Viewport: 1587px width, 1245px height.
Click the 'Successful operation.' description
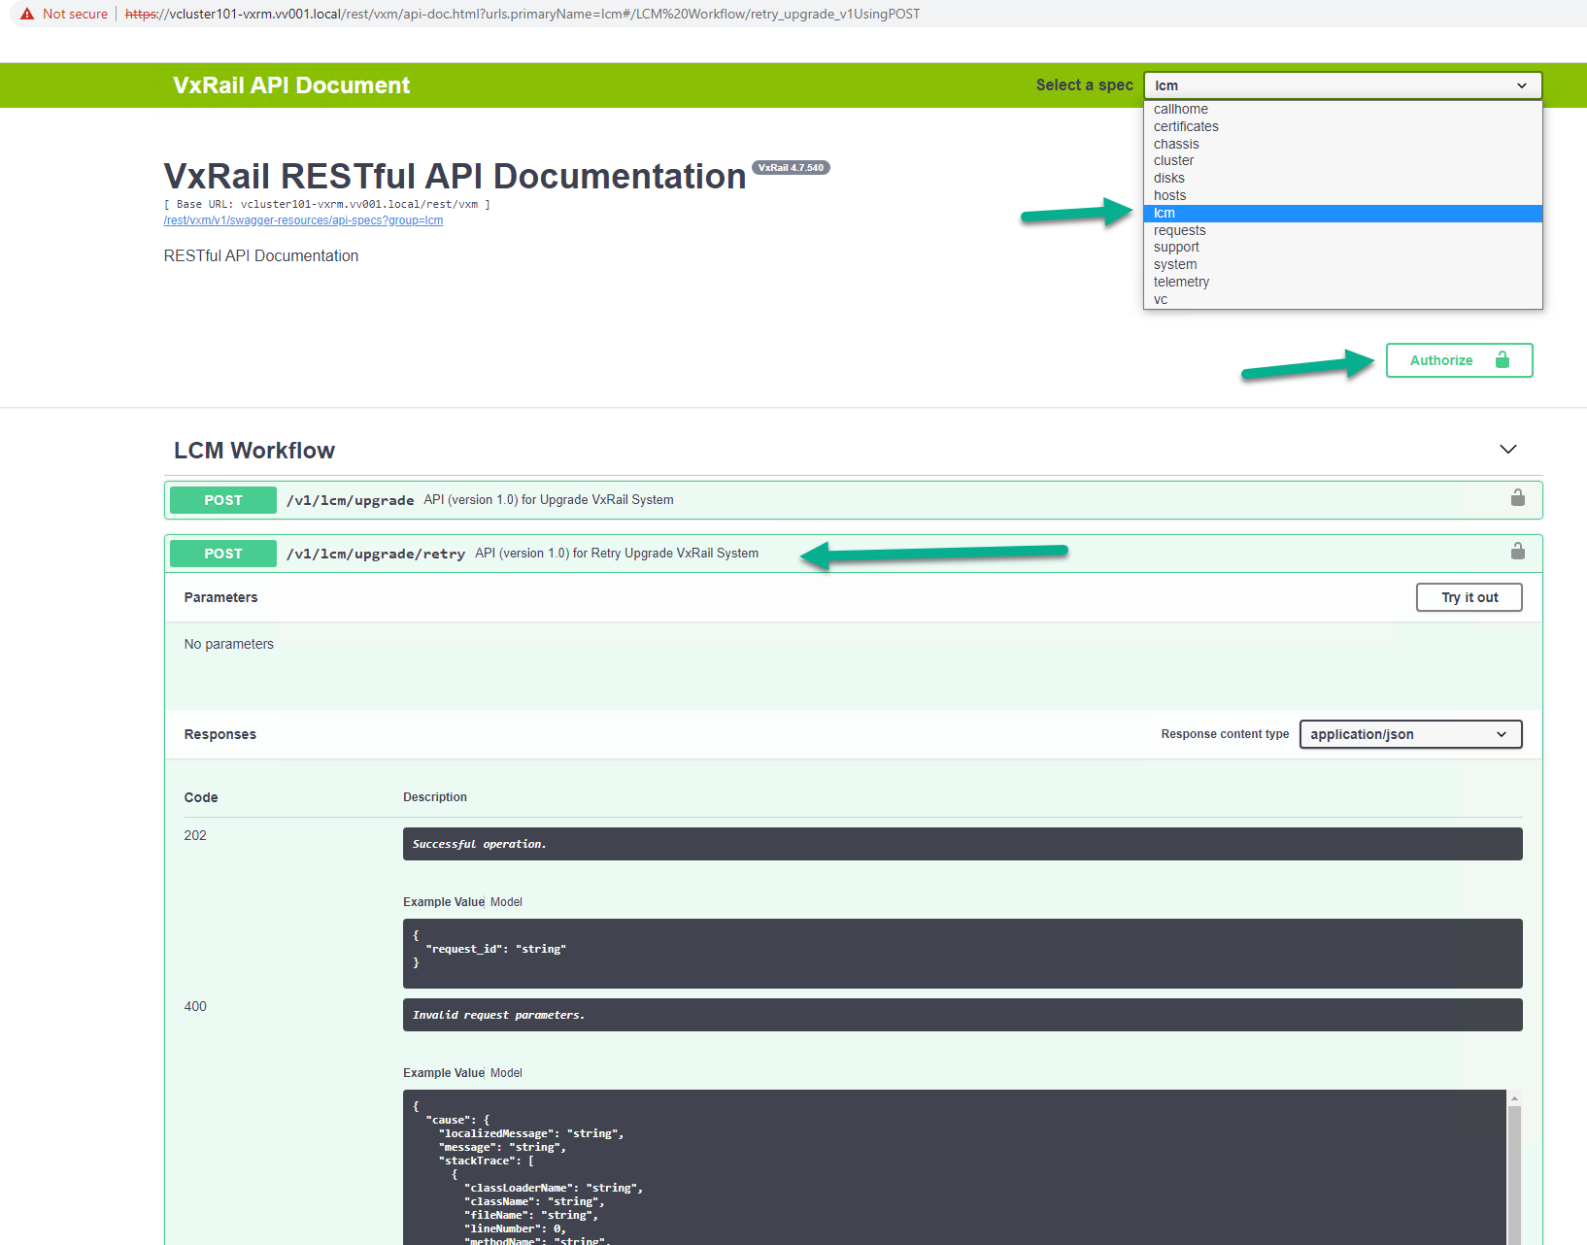[x=479, y=844]
